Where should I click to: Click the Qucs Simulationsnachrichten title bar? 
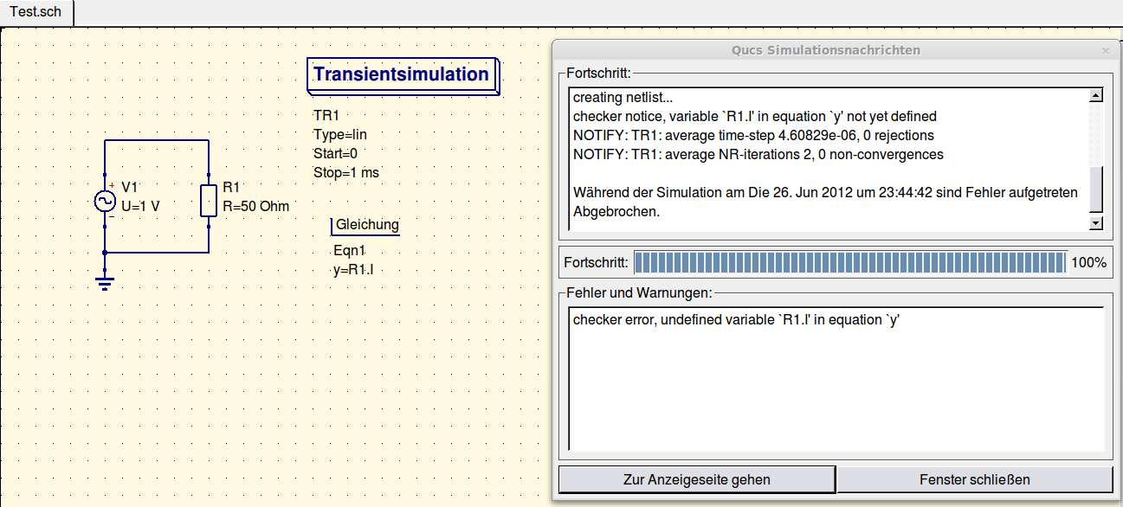825,50
